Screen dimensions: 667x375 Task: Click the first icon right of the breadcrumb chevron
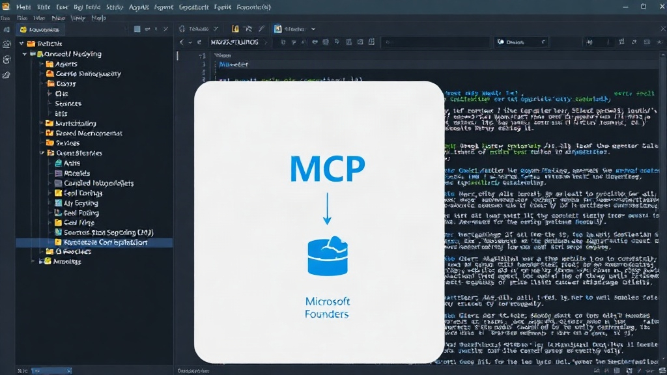coord(283,42)
